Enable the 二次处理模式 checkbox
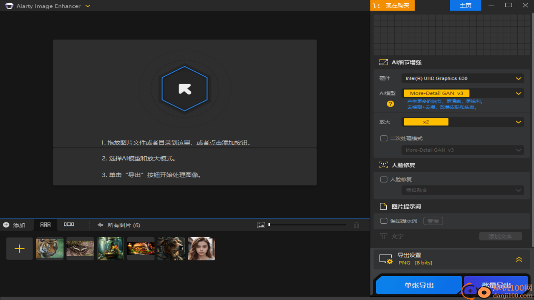 pos(384,138)
